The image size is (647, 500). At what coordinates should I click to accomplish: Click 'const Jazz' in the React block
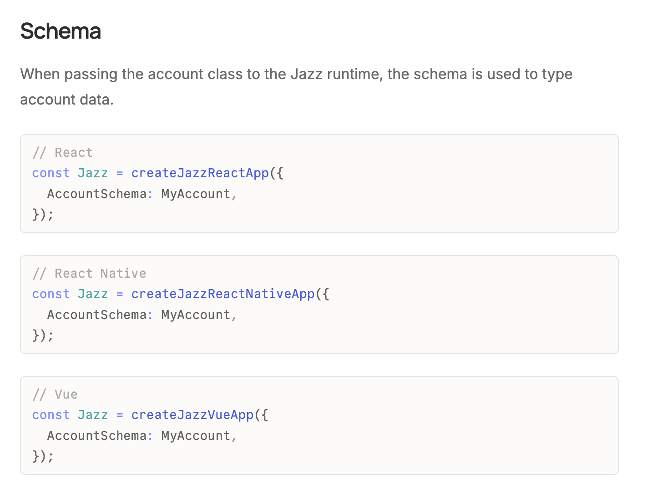click(70, 173)
